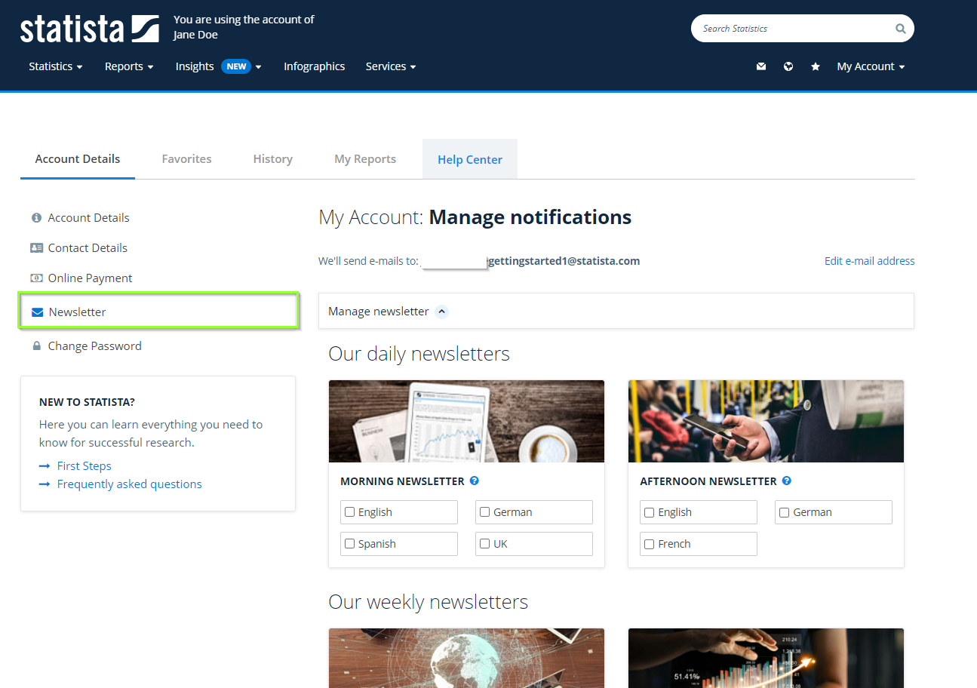
Task: Open the Services dropdown menu
Action: (391, 66)
